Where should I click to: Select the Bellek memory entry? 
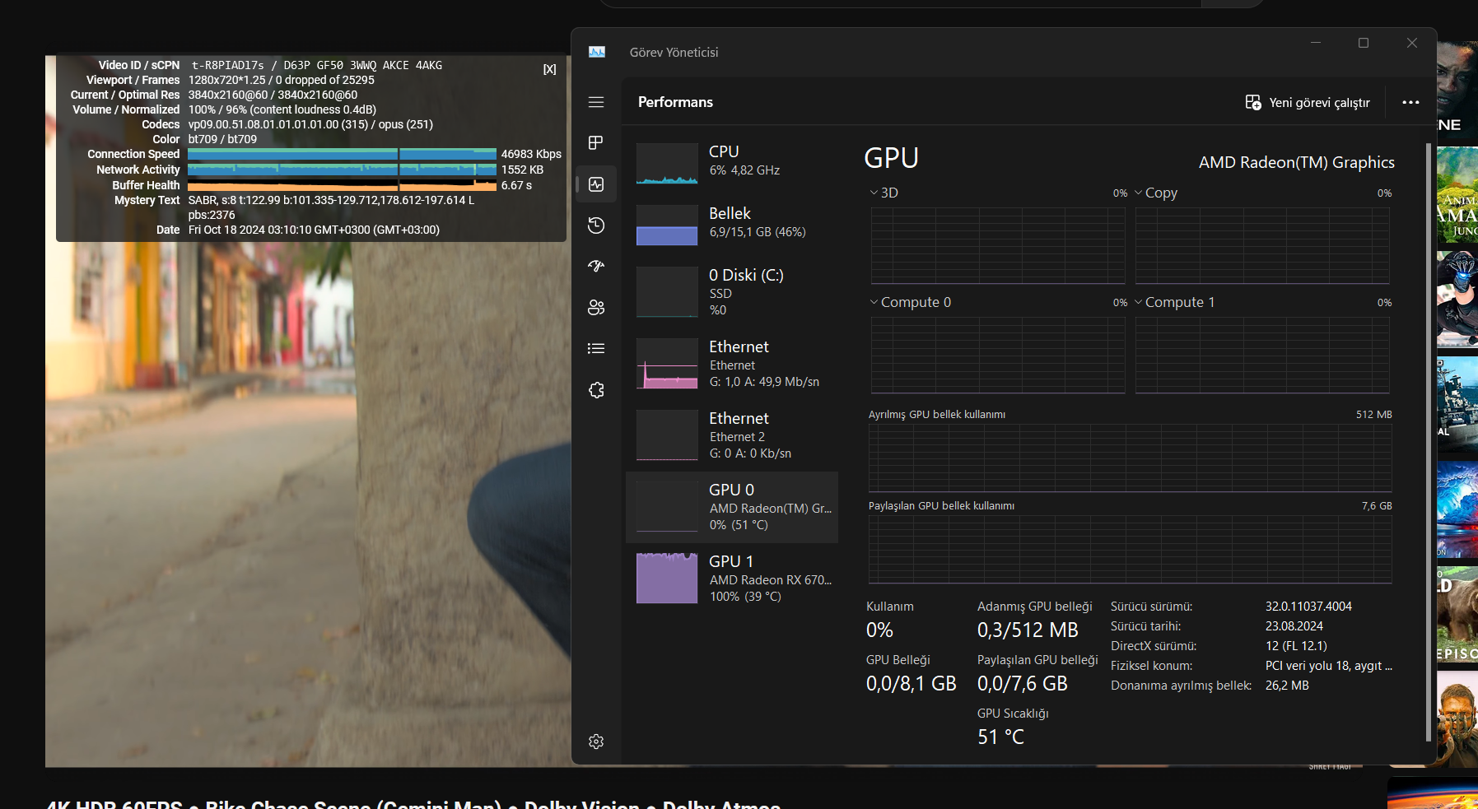coord(732,225)
